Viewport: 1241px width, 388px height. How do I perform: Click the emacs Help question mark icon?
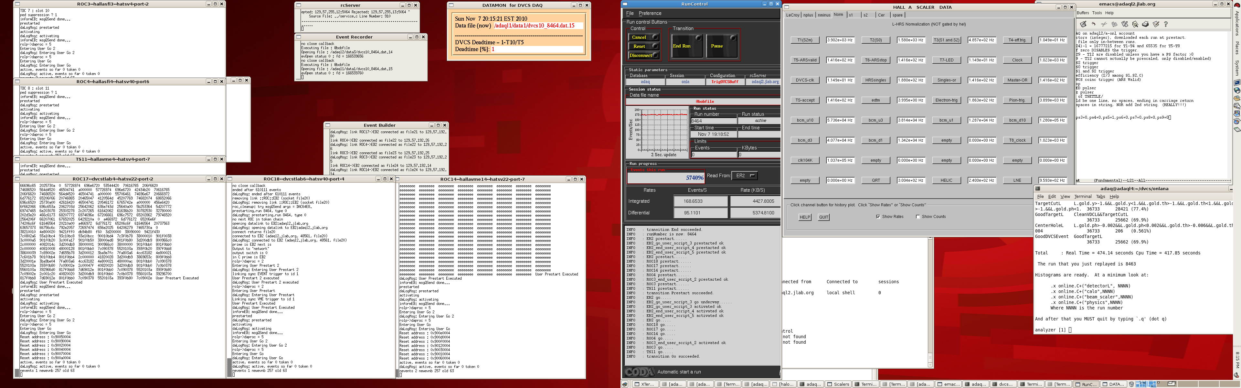point(1166,24)
